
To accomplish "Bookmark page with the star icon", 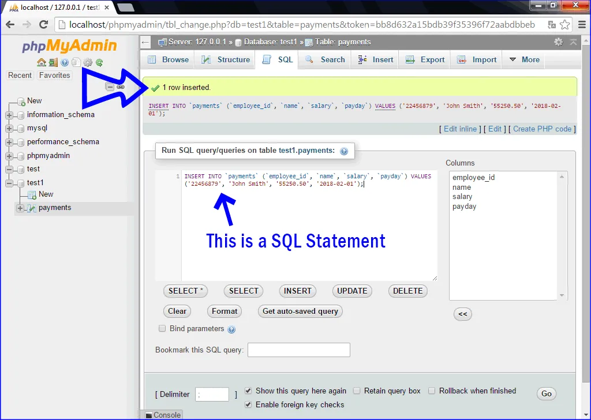I will (564, 24).
